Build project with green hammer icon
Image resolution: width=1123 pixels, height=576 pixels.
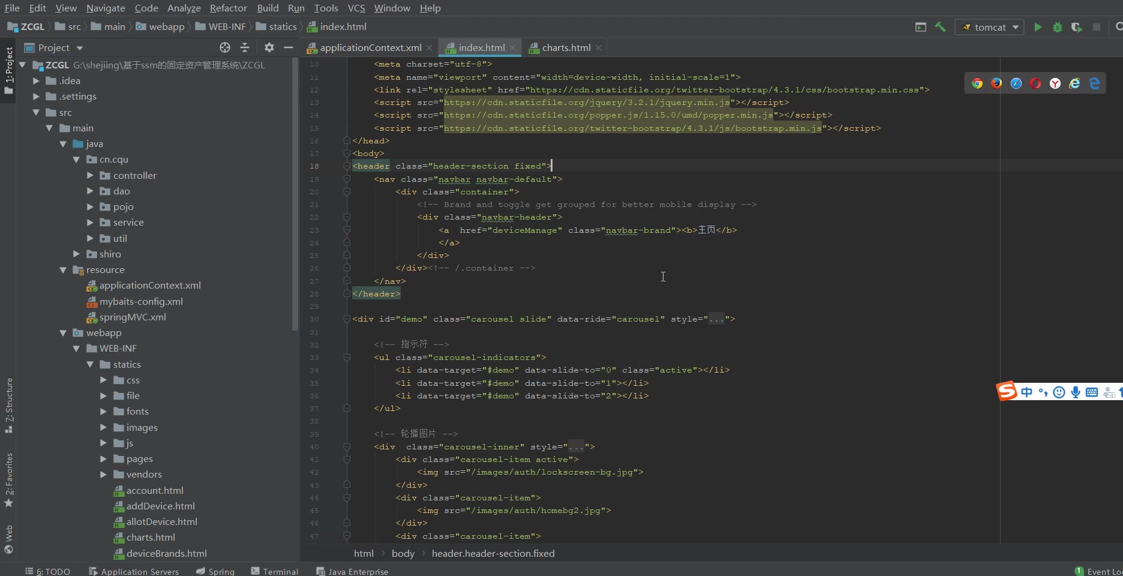pyautogui.click(x=940, y=27)
